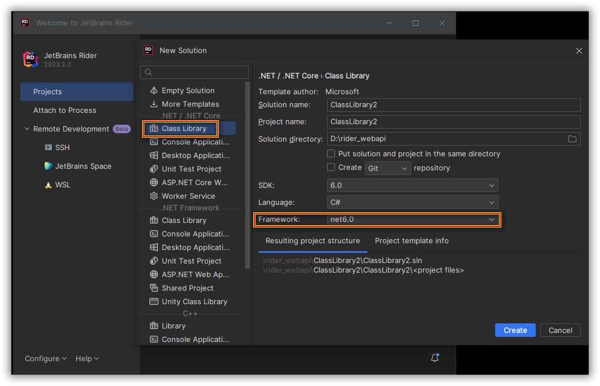Toggle the Create repository checkbox

pos(331,168)
